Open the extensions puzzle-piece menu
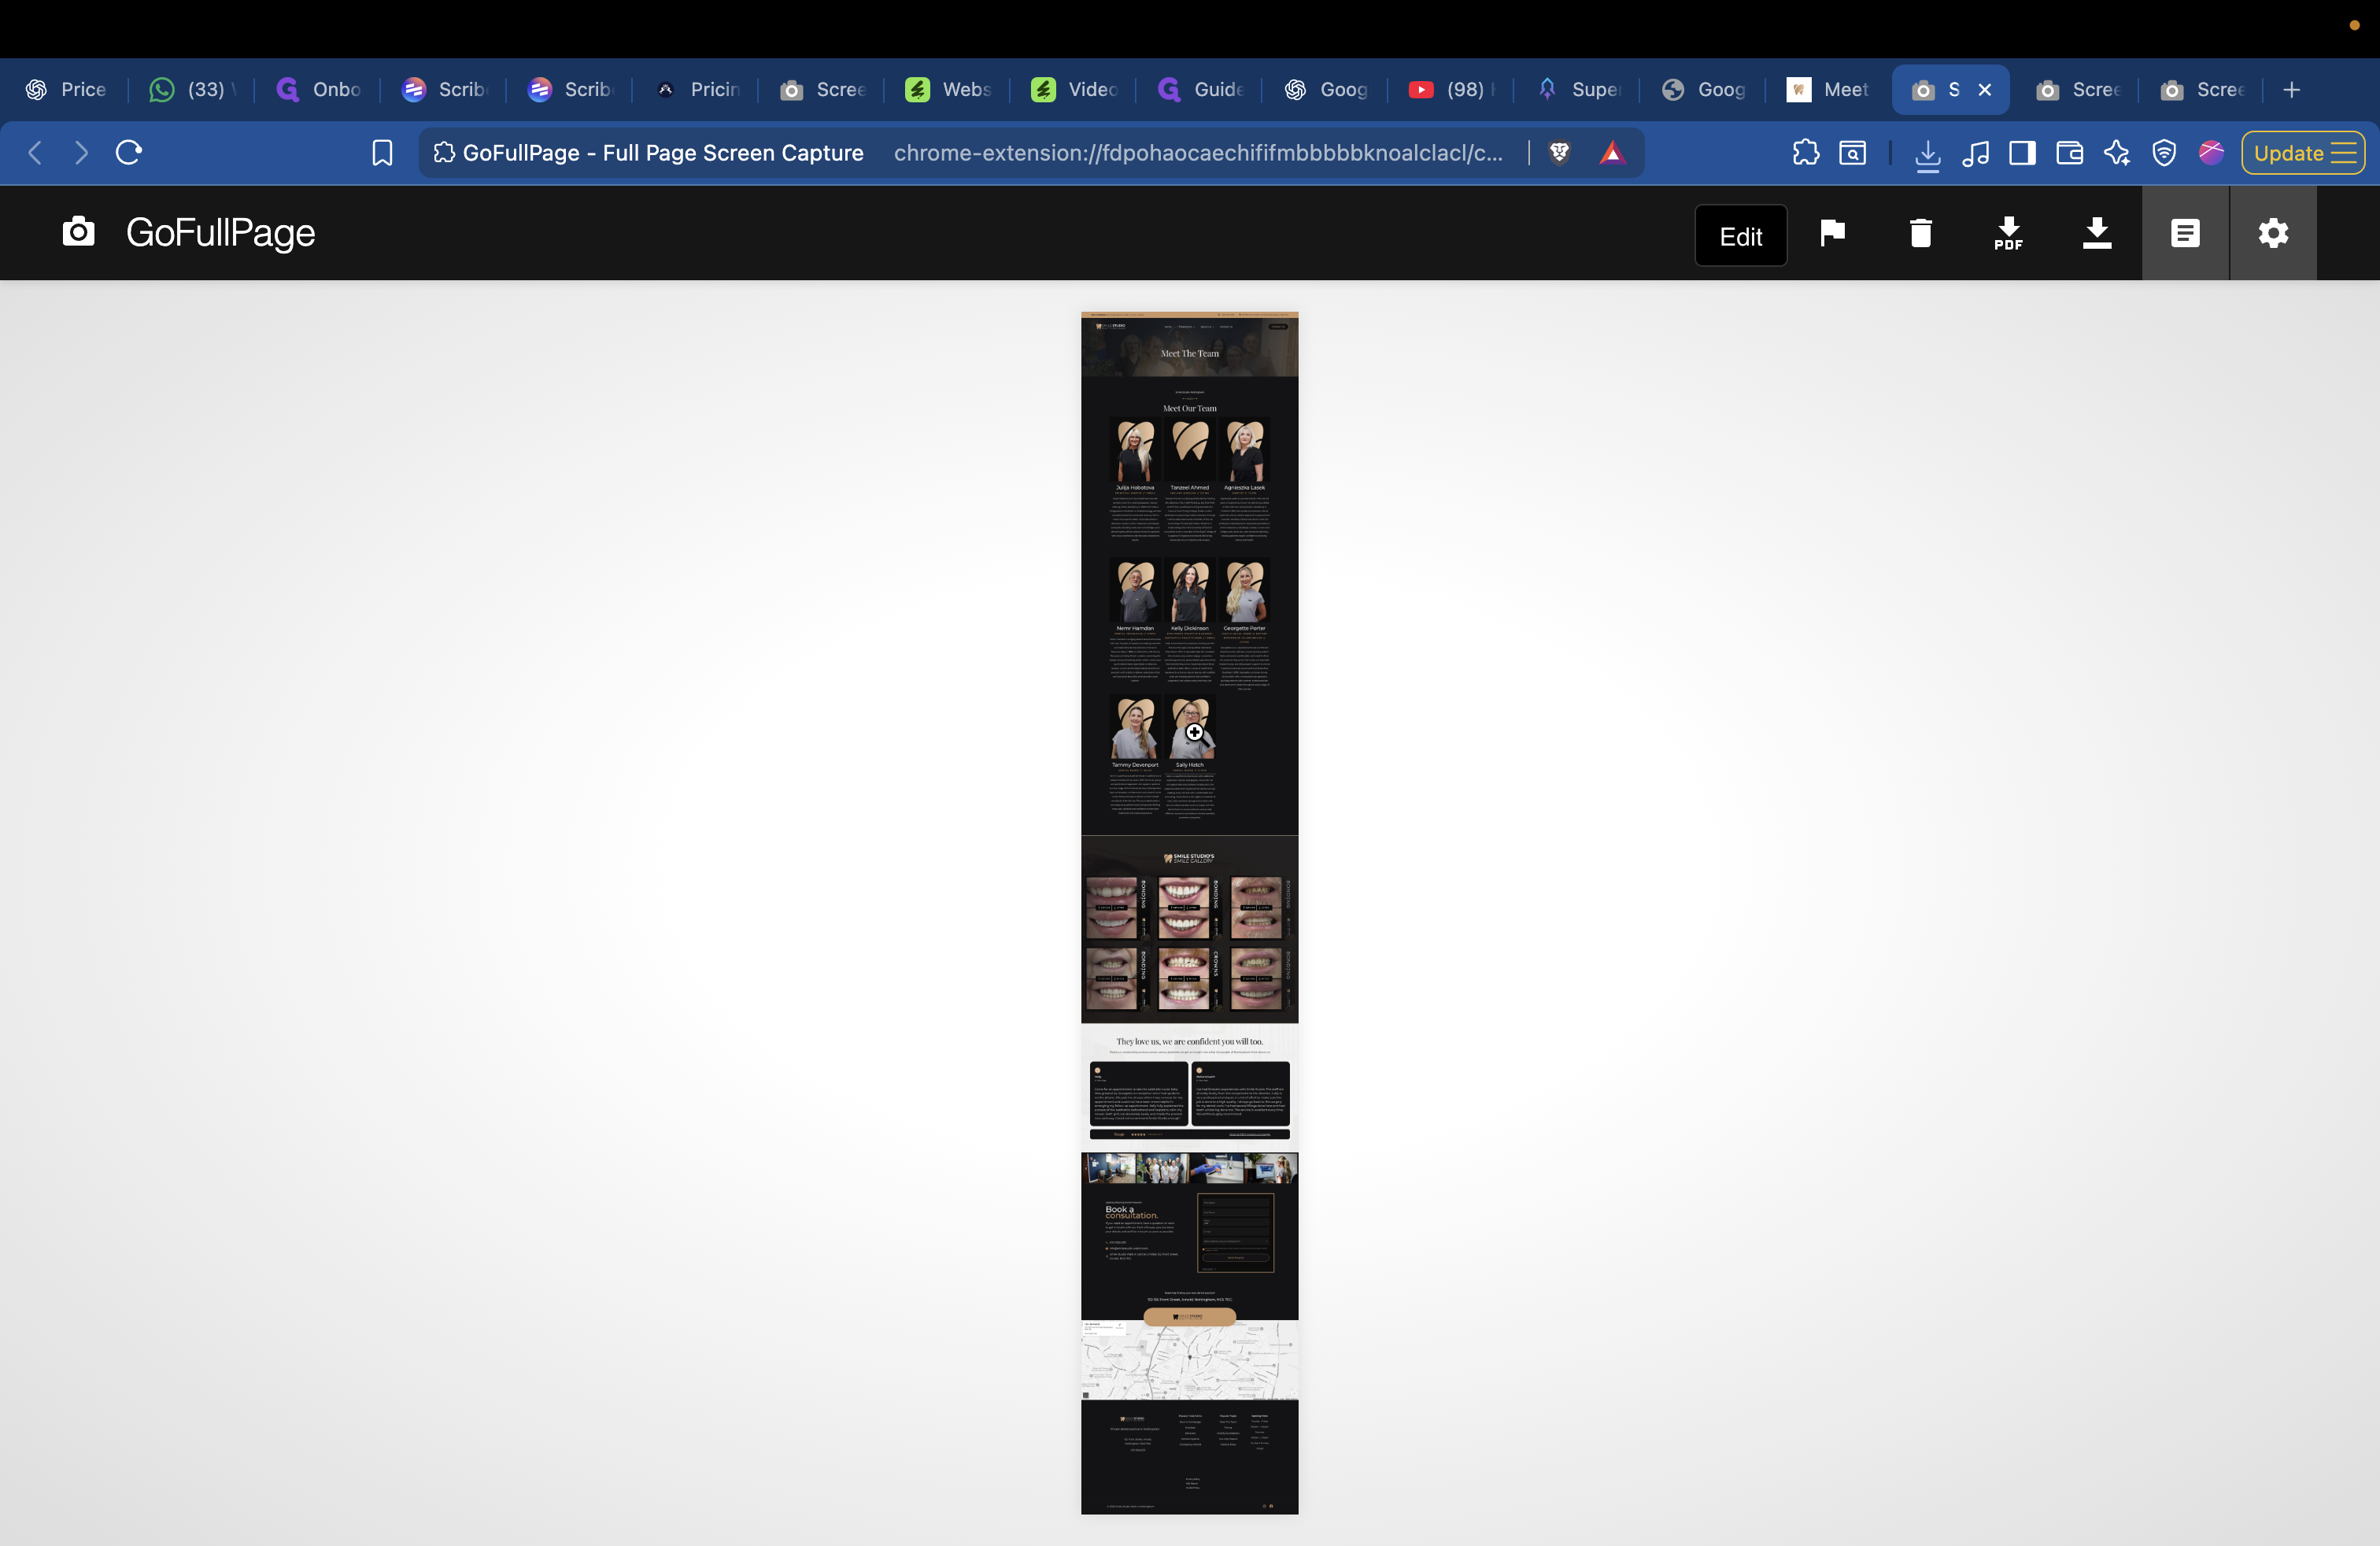2380x1546 pixels. [1807, 153]
